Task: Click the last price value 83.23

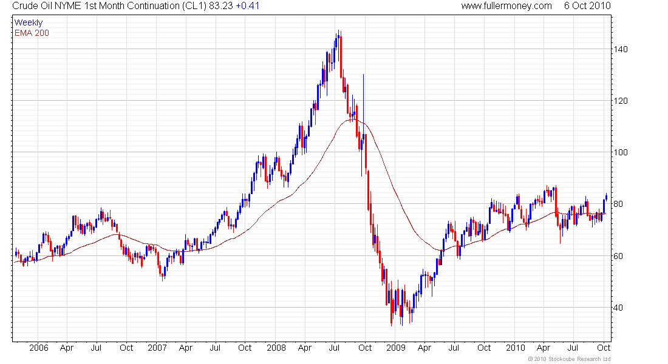Action: pyautogui.click(x=221, y=6)
